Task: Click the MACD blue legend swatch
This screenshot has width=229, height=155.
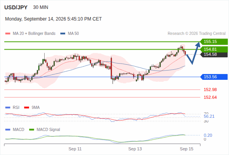Action: [x=8, y=130]
